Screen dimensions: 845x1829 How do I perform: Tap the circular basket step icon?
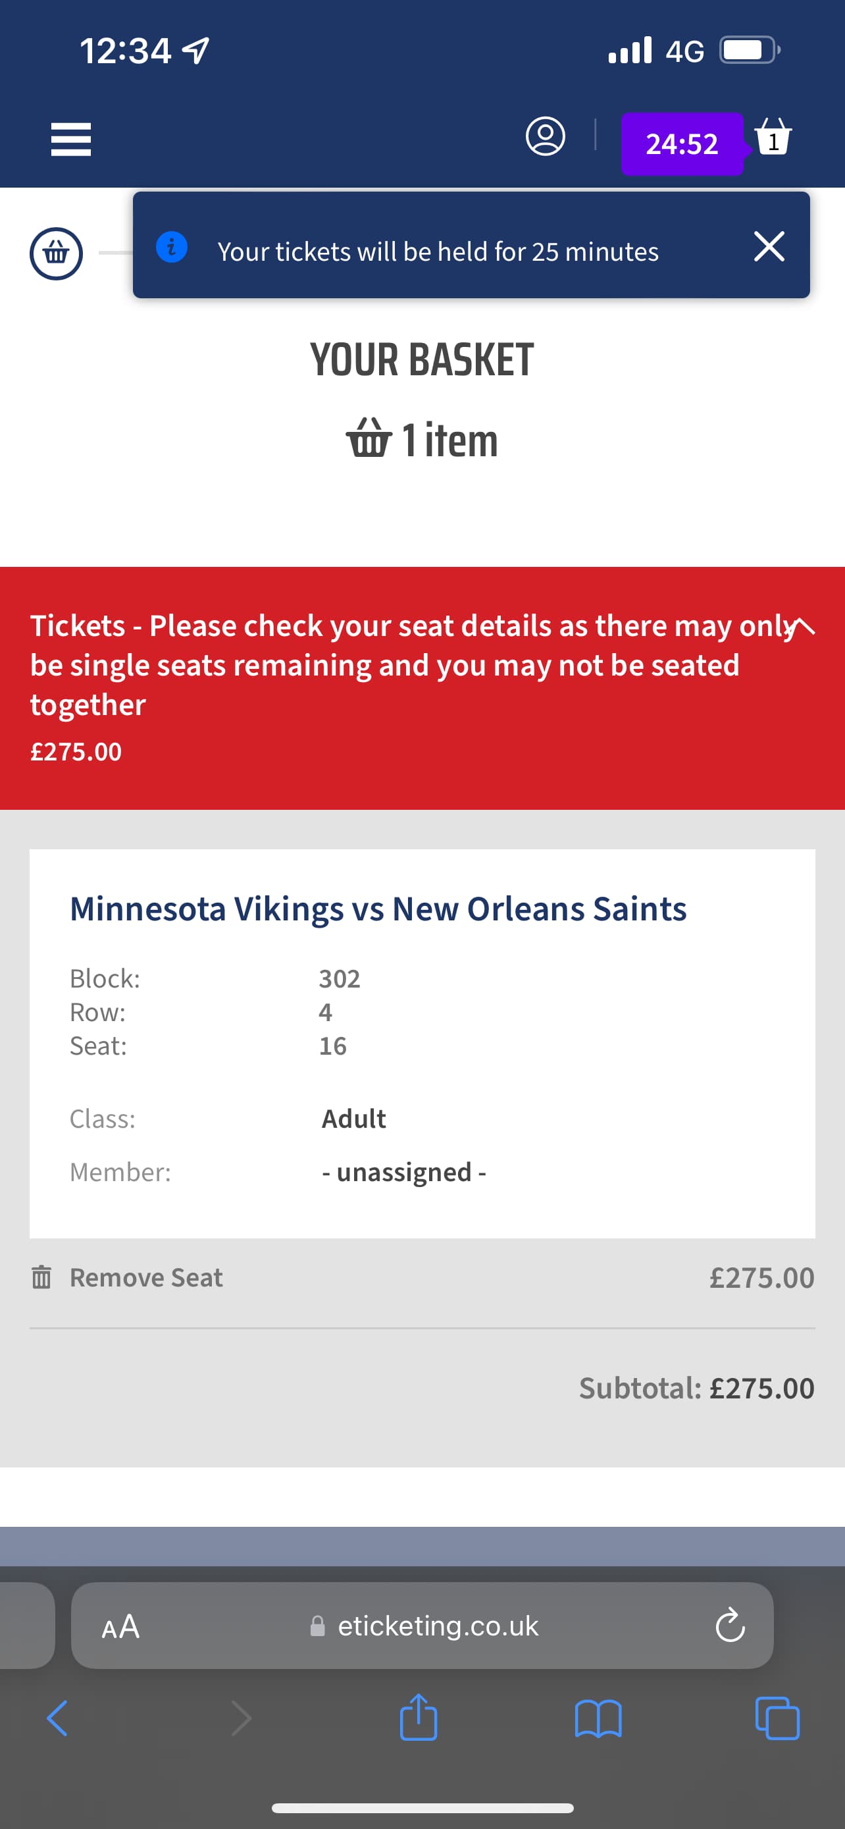tap(56, 253)
